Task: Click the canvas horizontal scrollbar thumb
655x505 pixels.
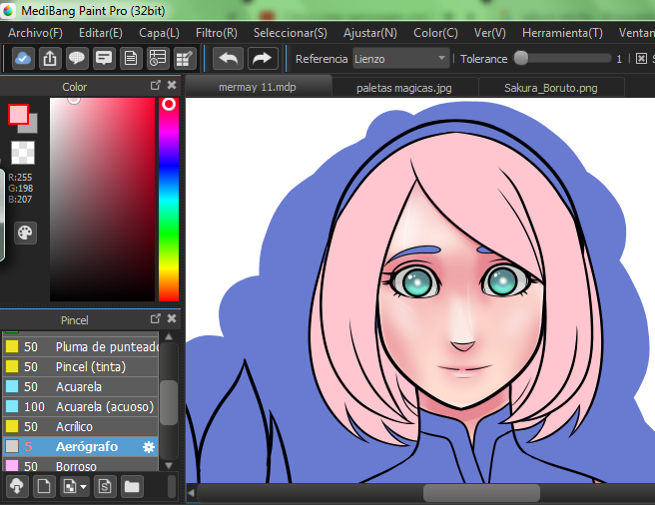Action: tap(481, 493)
